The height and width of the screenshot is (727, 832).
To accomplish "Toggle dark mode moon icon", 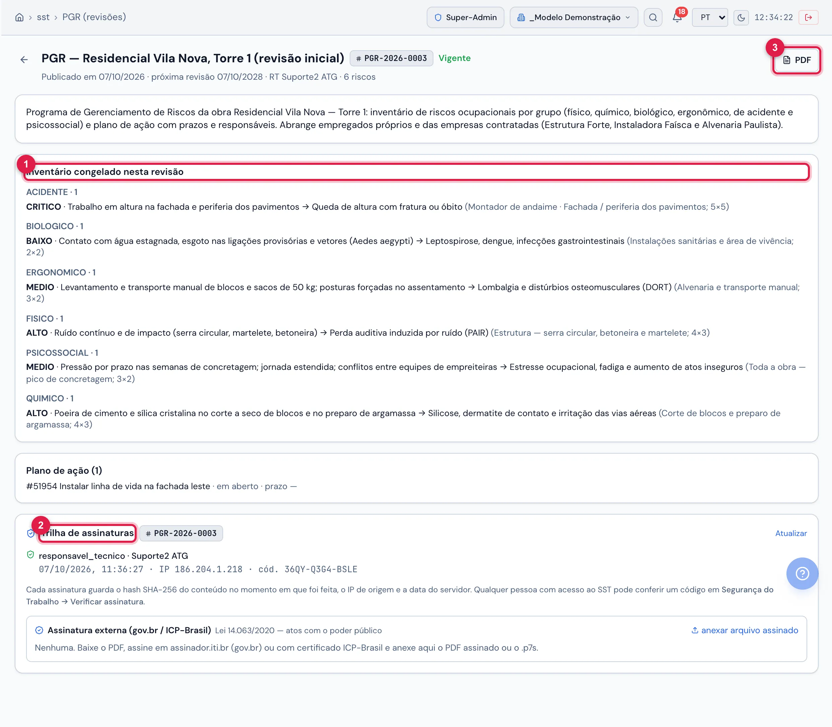I will point(741,17).
